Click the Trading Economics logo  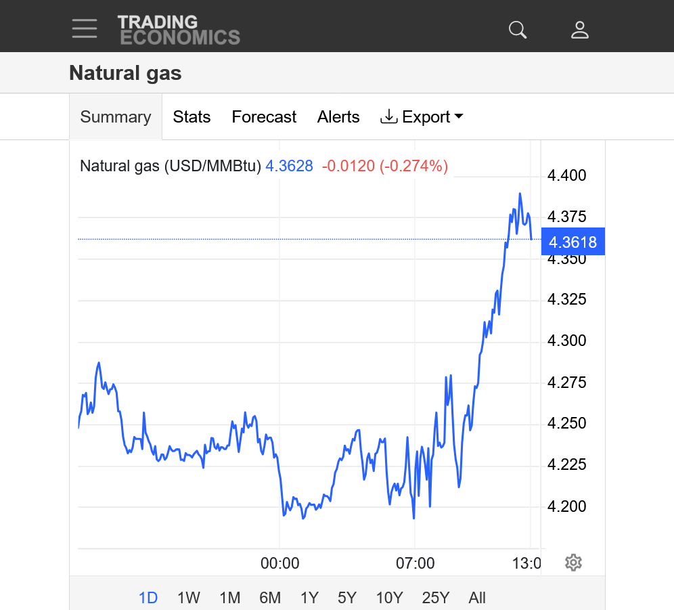coord(179,30)
